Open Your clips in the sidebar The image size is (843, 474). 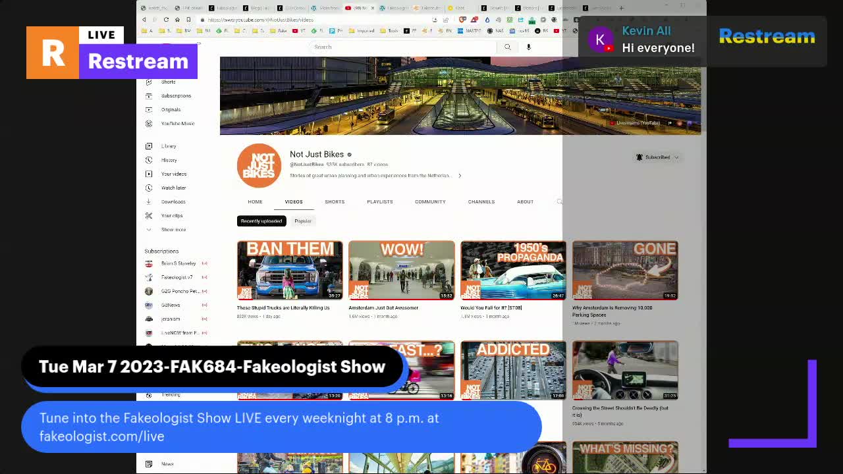click(171, 215)
